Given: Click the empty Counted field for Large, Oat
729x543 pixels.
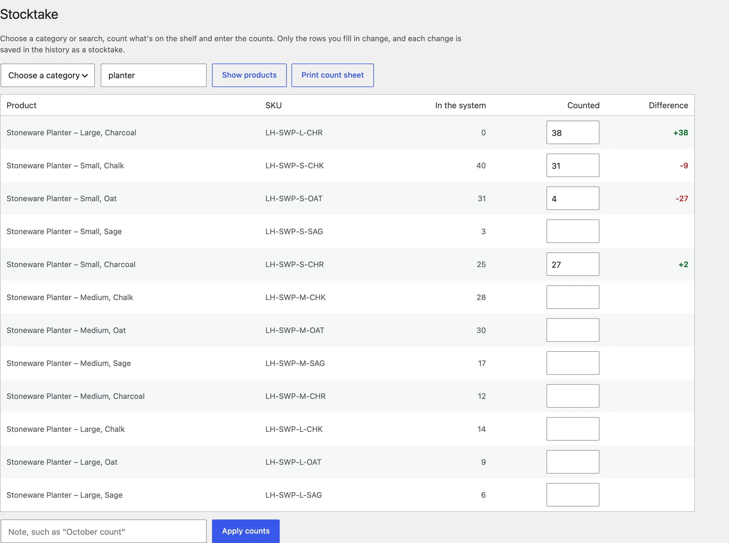Looking at the screenshot, I should pyautogui.click(x=572, y=462).
